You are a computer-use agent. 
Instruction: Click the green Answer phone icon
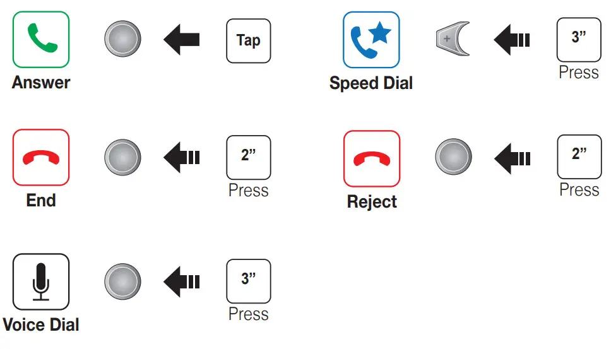coord(41,39)
